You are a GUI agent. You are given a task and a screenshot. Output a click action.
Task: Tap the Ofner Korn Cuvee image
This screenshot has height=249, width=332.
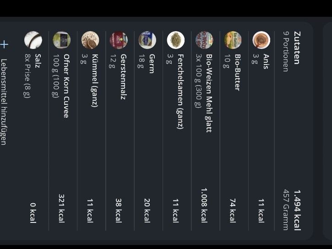[61, 40]
